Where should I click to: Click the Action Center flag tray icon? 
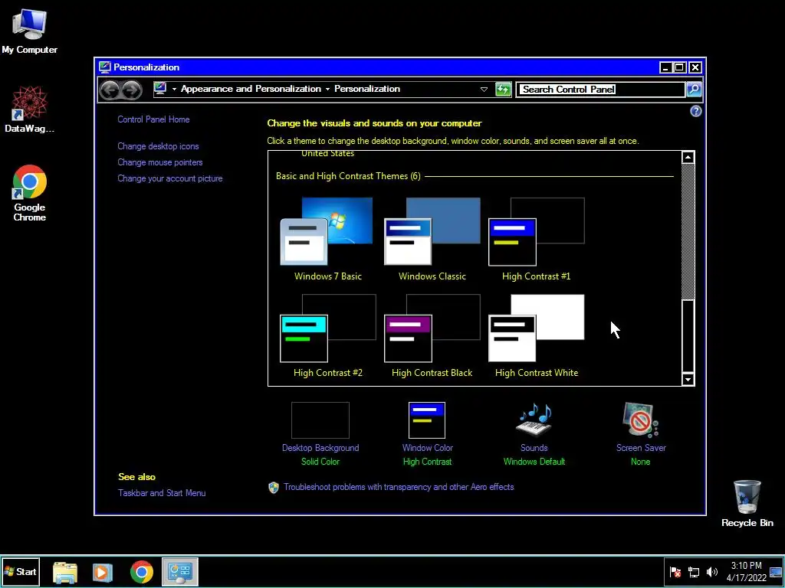pyautogui.click(x=675, y=572)
